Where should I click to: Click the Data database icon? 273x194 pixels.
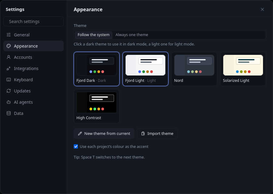(8, 113)
